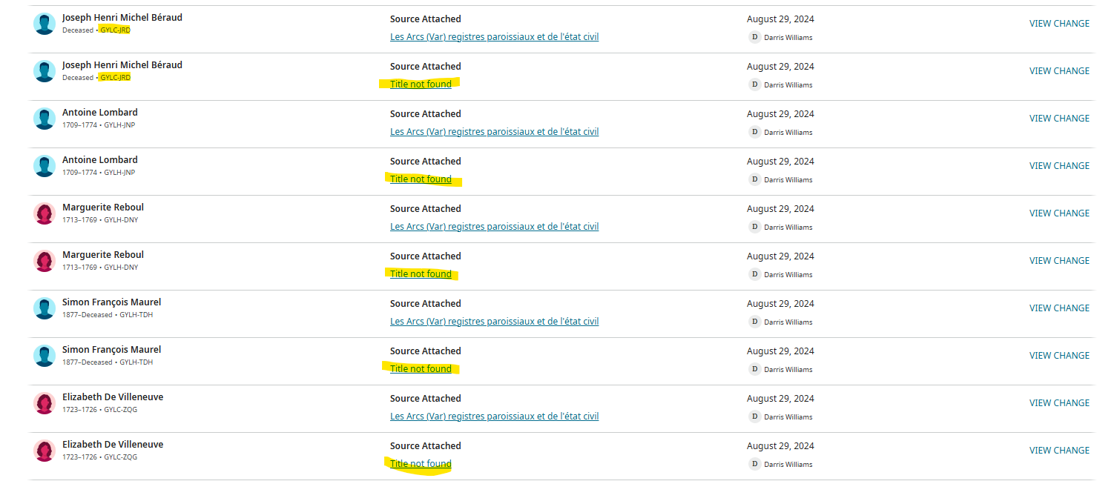This screenshot has width=1120, height=481.
Task: Click Elizabeth De Villeneuve's avatar in her Les Arcs row
Action: [x=45, y=403]
